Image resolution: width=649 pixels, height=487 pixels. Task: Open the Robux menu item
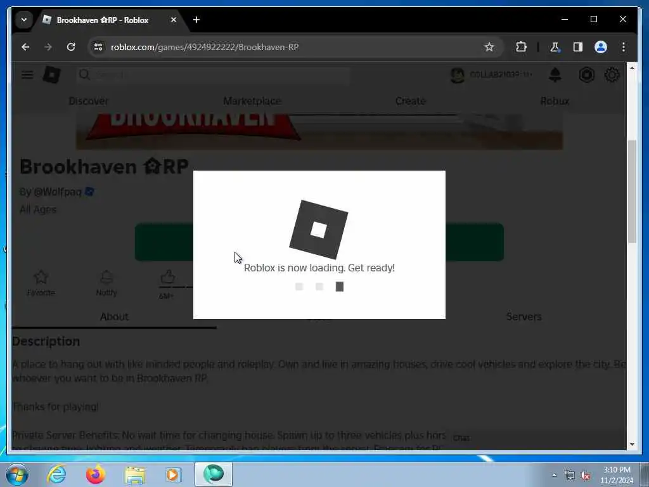[x=555, y=101]
